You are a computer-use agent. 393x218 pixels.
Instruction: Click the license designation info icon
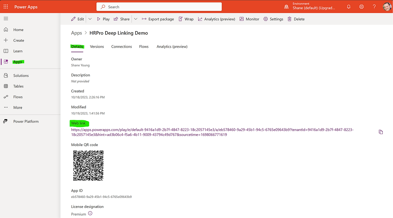[90, 213]
